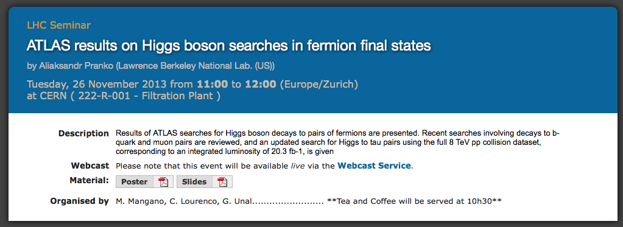The image size is (623, 227).
Task: Click the Tuesday, 26 November 2013 date
Action: click(97, 85)
